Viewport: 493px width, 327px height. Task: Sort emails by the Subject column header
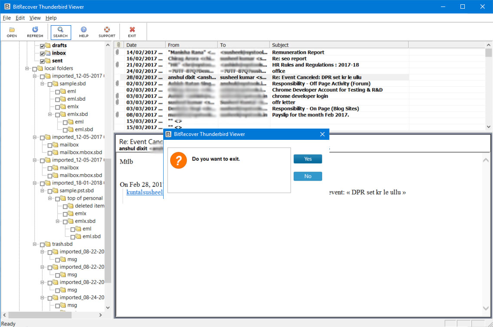coord(339,45)
